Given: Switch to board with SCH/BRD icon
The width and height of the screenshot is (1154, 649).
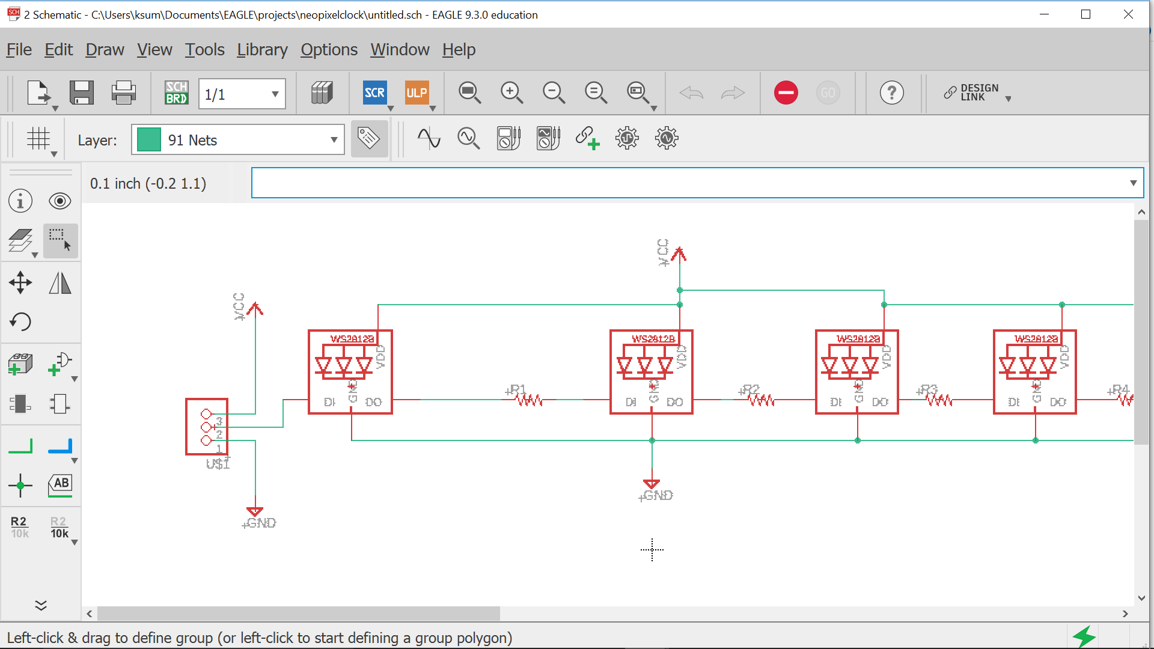Looking at the screenshot, I should [176, 93].
